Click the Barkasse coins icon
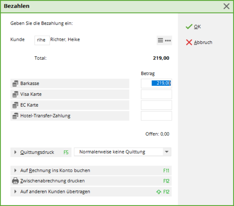234x206 pixels. [15, 83]
